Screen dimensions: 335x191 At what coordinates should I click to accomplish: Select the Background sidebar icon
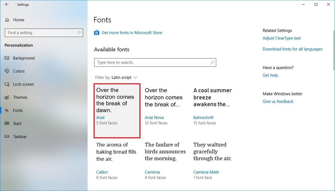(7, 58)
